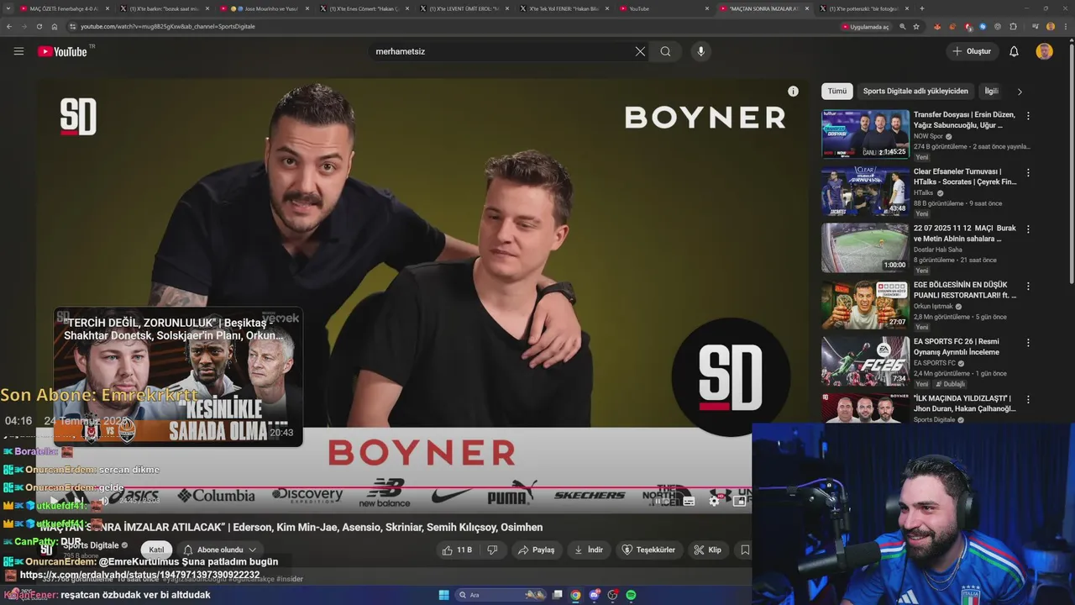Show more filter chips with right arrow
The height and width of the screenshot is (605, 1075).
click(1020, 92)
